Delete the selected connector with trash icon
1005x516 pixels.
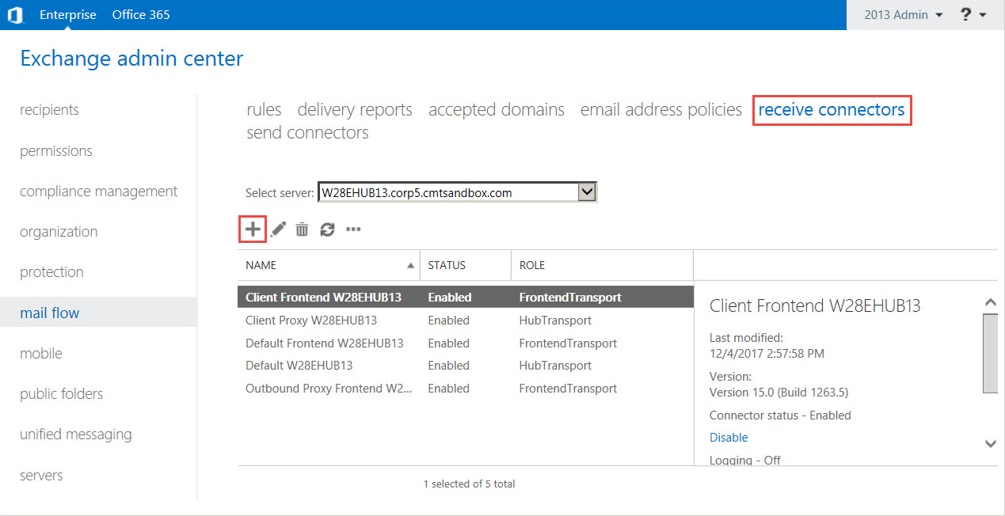(302, 230)
